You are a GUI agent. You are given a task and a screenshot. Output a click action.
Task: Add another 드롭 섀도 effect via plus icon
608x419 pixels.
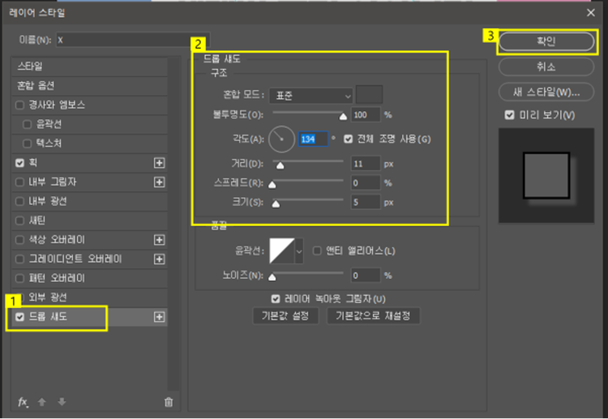(159, 317)
